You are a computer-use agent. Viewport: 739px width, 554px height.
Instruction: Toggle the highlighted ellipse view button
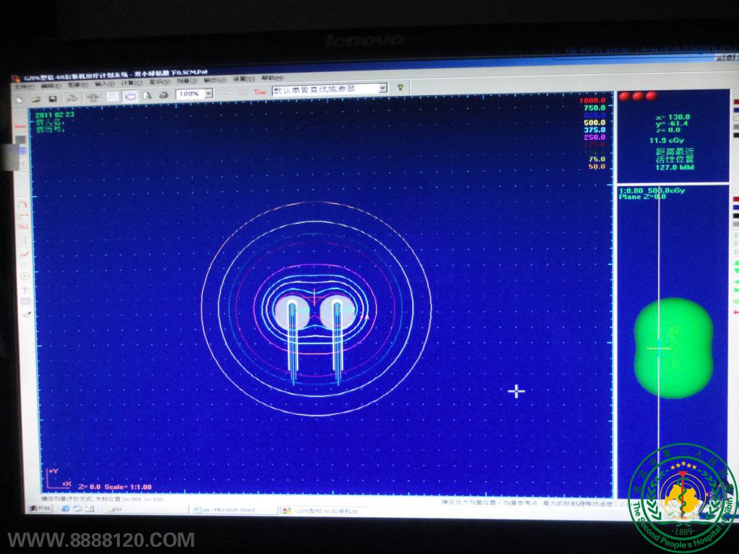click(131, 95)
